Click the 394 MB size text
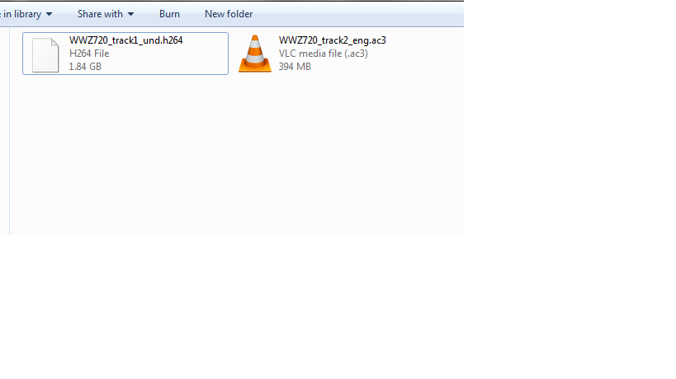676x379 pixels. (x=295, y=67)
